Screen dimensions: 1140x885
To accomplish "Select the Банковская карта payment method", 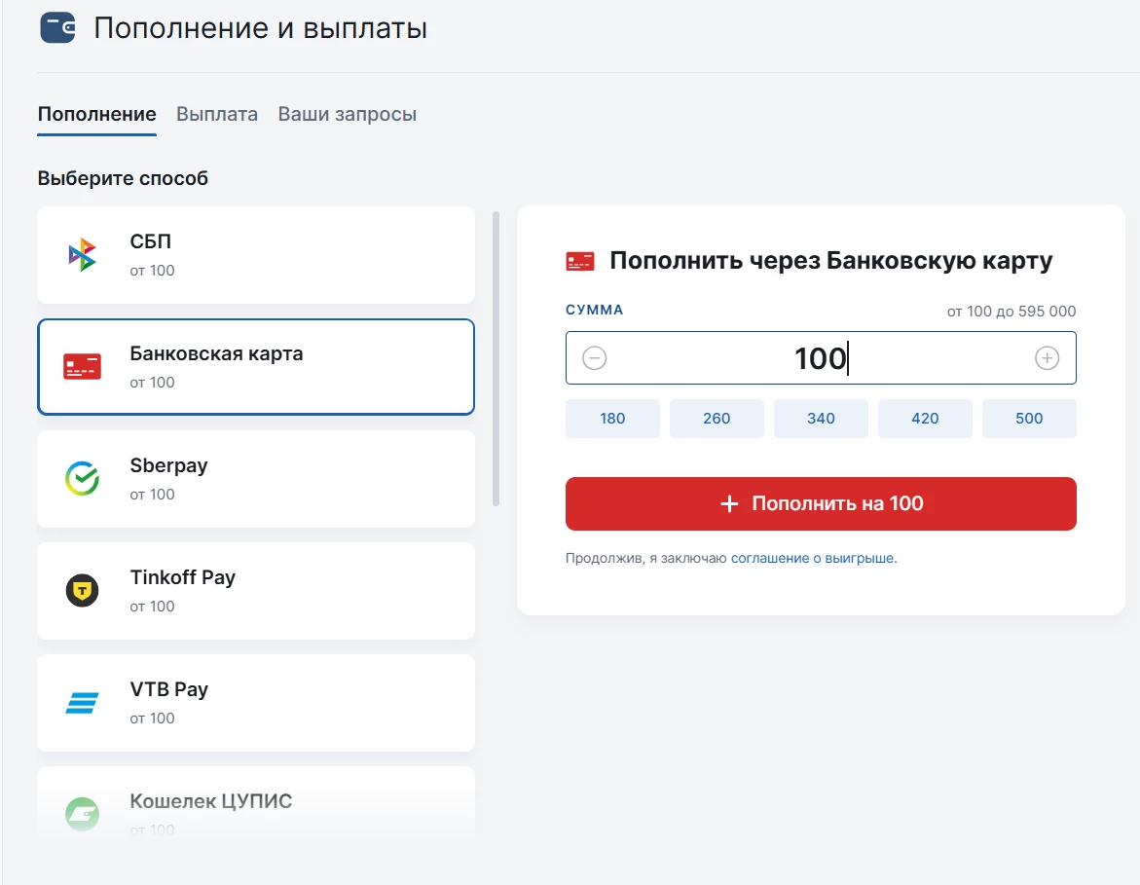I will click(x=256, y=366).
